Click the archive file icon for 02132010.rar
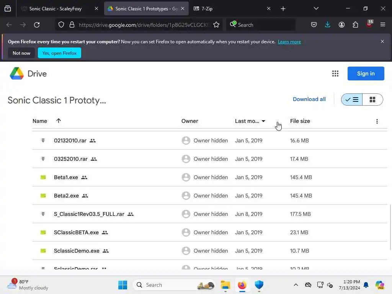392x294 pixels. pyautogui.click(x=43, y=140)
